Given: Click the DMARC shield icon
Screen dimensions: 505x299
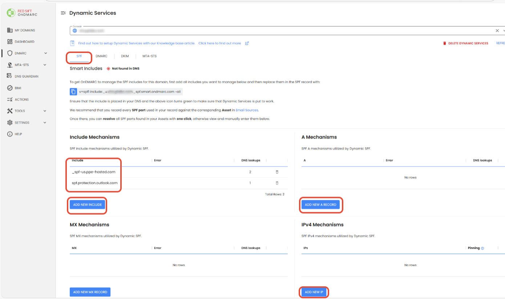Looking at the screenshot, I should tap(10, 53).
